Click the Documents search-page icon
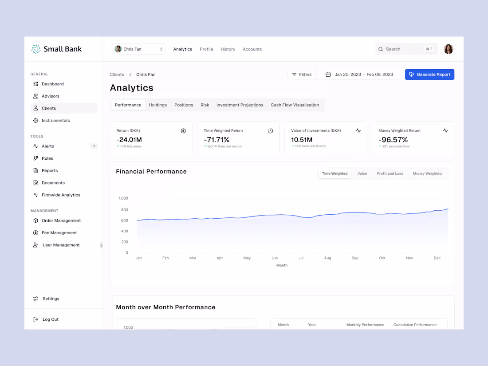The image size is (488, 366). coord(35,182)
